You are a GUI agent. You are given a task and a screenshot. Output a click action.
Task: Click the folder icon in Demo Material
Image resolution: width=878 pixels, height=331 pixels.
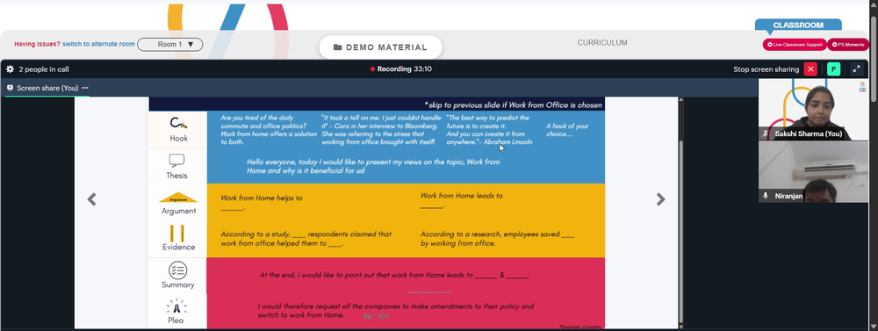pos(338,47)
